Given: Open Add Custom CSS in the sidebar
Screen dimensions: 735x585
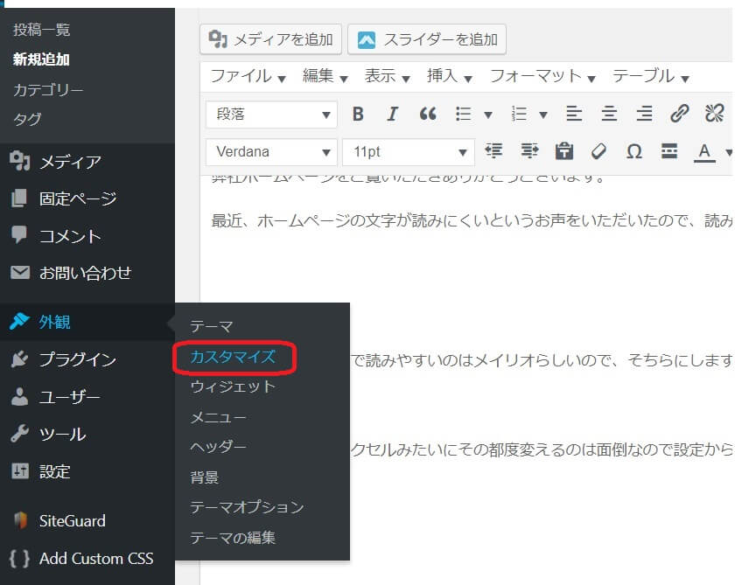Looking at the screenshot, I should coord(87,558).
